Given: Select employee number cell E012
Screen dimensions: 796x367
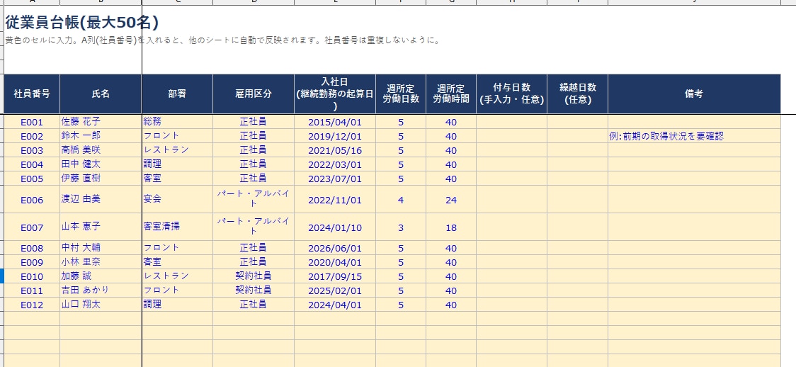Looking at the screenshot, I should point(32,305).
